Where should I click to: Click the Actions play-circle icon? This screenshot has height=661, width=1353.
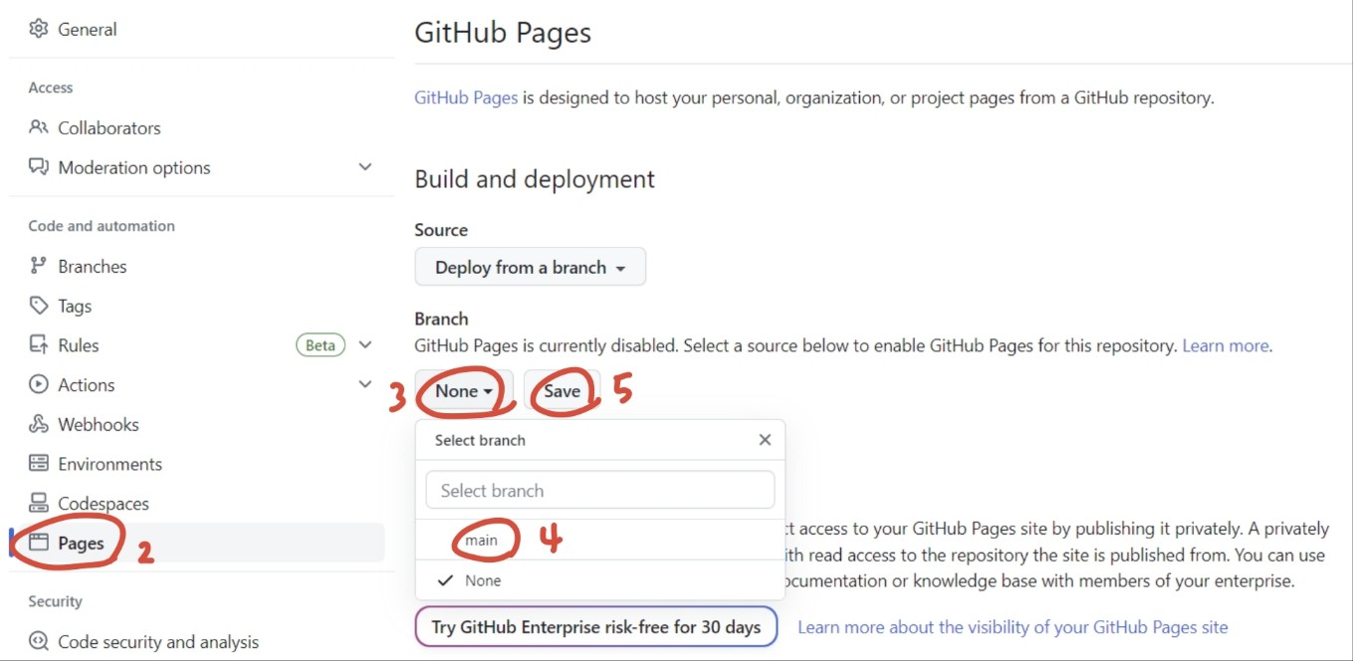tap(39, 384)
